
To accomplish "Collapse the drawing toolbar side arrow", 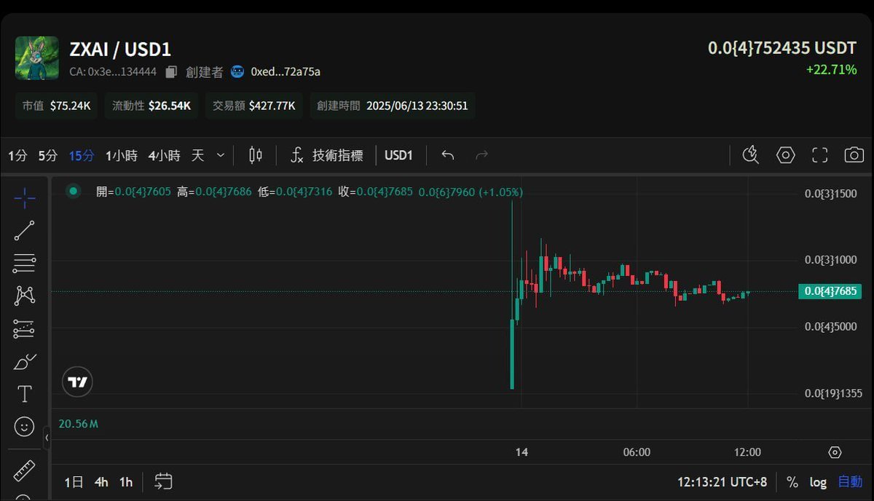I will click(x=47, y=438).
